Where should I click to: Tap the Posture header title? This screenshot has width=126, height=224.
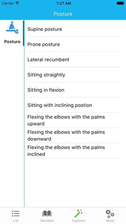(63, 14)
